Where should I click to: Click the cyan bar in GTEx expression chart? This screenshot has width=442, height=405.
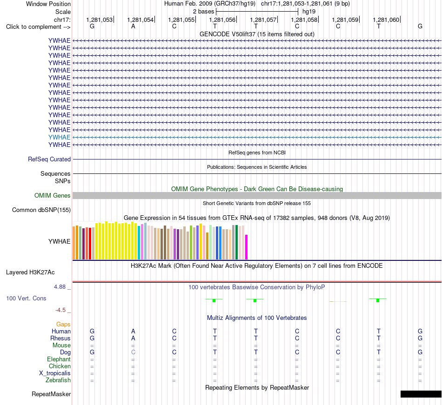click(139, 243)
